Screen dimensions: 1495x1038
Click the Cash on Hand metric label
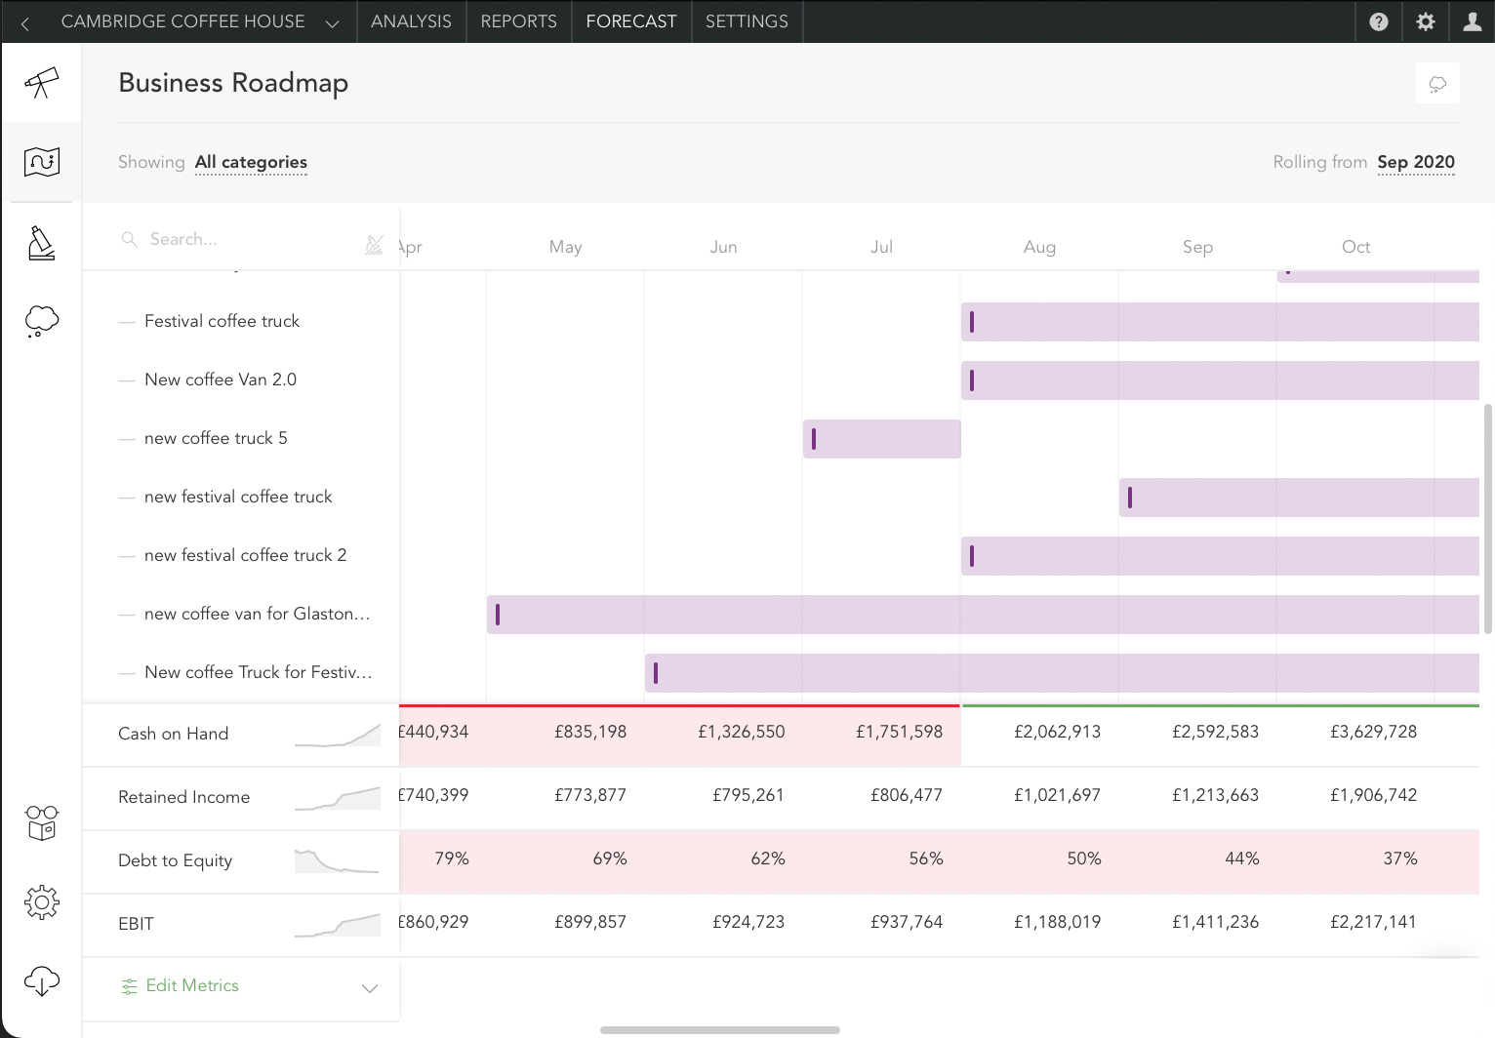pos(173,734)
